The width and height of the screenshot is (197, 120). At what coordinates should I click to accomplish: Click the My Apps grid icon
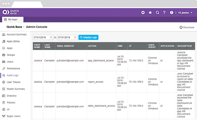[6, 19]
